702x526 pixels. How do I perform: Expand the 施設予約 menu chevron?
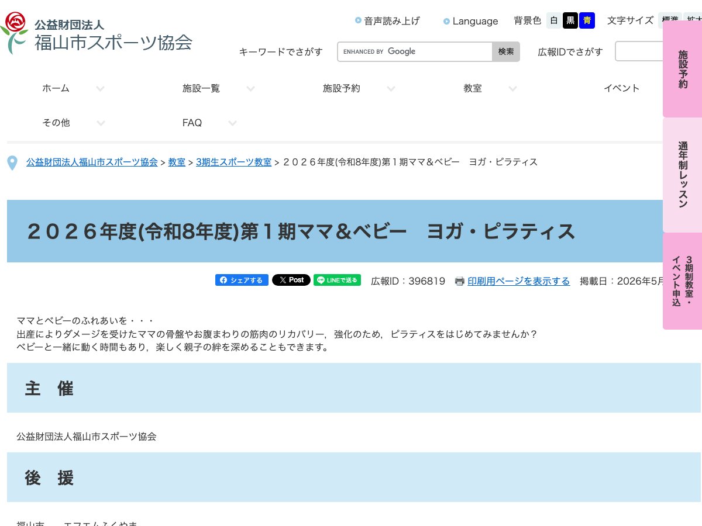(391, 89)
